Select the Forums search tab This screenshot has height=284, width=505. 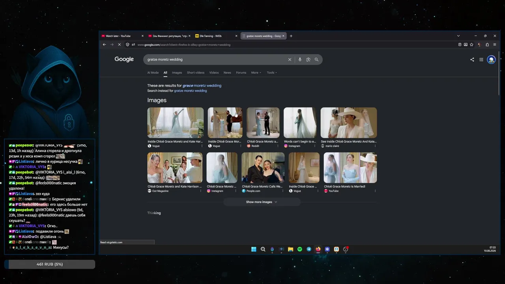coord(241,73)
